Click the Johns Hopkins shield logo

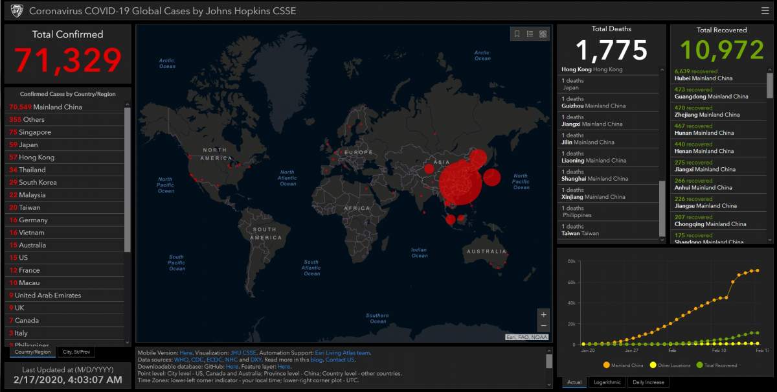[17, 11]
